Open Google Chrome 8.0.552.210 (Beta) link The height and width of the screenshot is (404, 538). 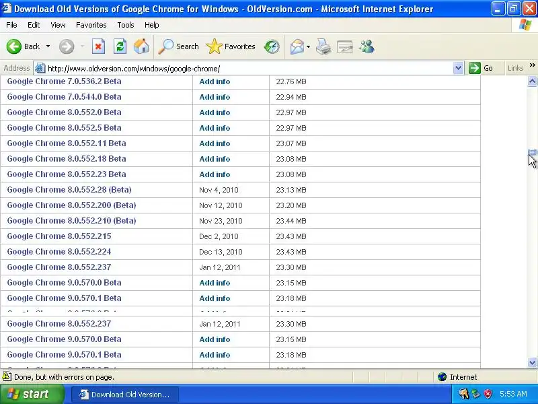[72, 221]
